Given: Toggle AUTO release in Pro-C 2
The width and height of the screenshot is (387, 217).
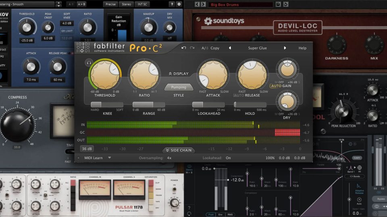Looking at the screenshot, I should point(239,95).
